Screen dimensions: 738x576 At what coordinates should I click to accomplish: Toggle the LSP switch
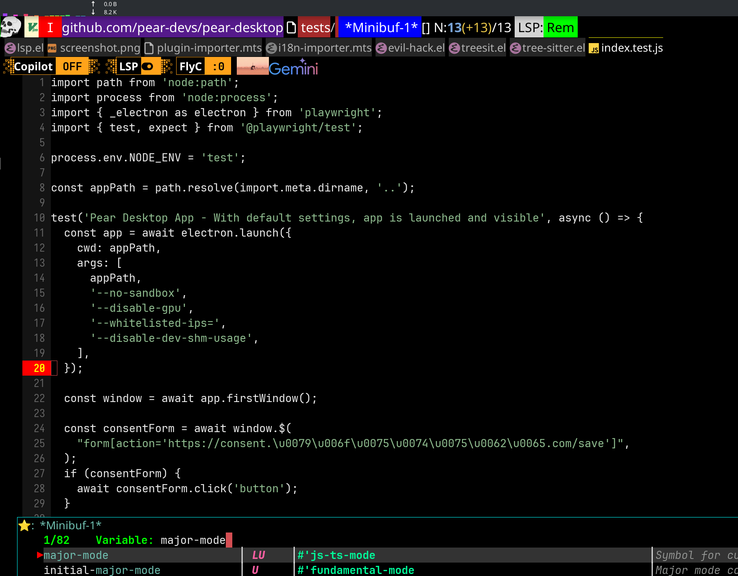tap(147, 66)
